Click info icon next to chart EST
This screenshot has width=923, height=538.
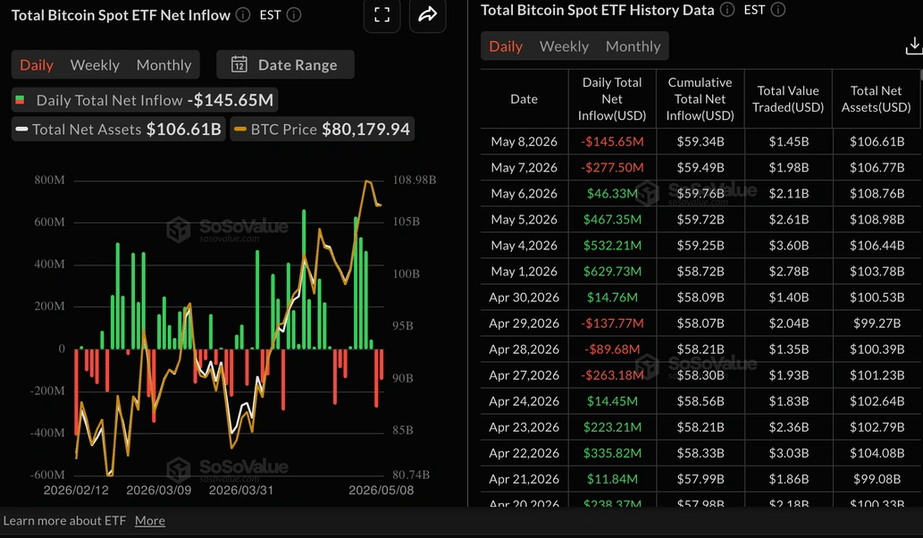tap(294, 14)
